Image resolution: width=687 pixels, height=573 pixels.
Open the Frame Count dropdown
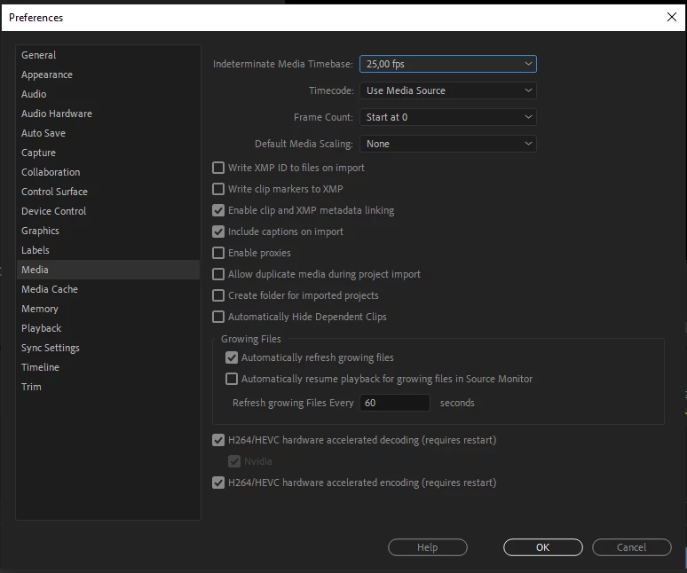tap(447, 117)
